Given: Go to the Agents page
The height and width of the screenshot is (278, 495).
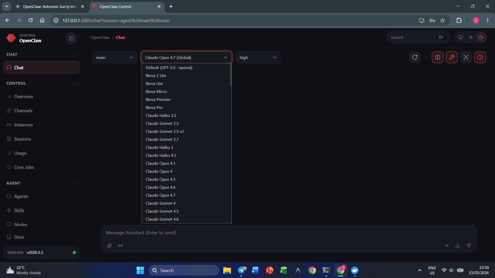Looking at the screenshot, I should point(42,196).
